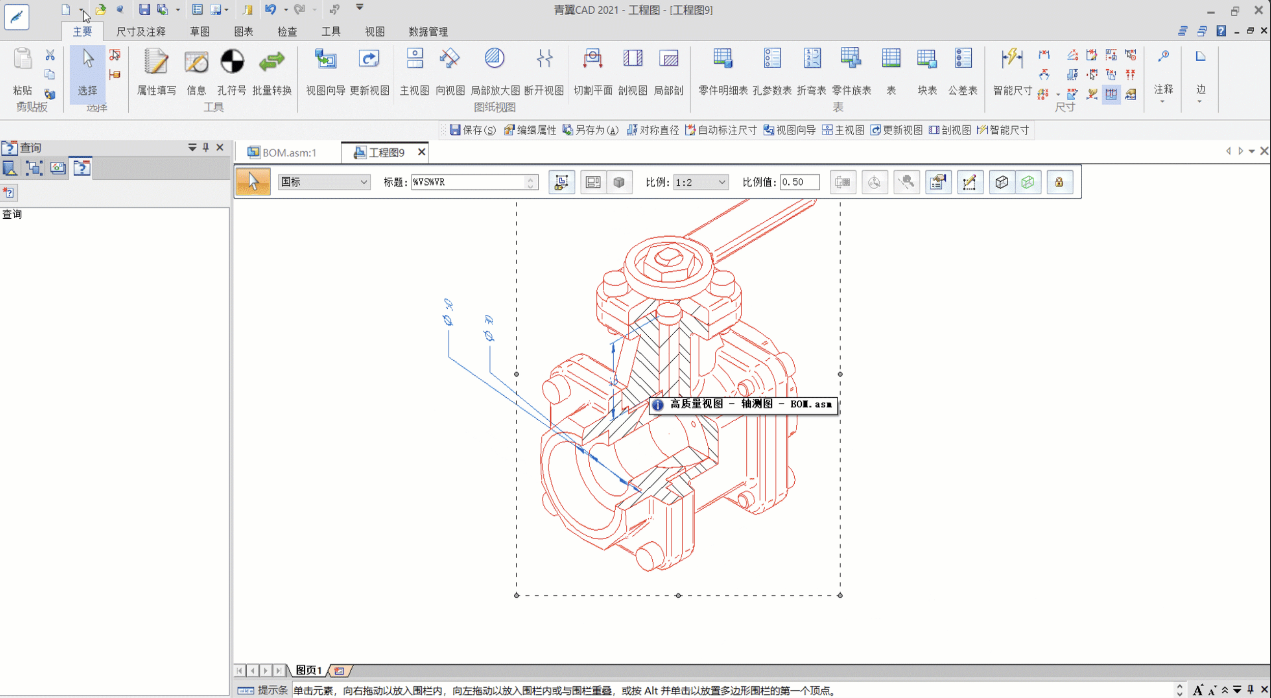Switch to the 尺寸及注释 ribbon tab
Viewport: 1271px width, 698px height.
coord(141,32)
